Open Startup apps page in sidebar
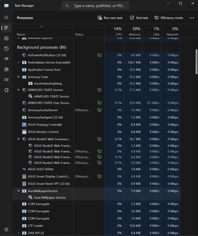The image size is (198, 236). point(6,59)
